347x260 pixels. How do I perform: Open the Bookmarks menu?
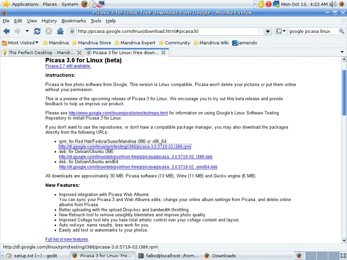[73, 20]
